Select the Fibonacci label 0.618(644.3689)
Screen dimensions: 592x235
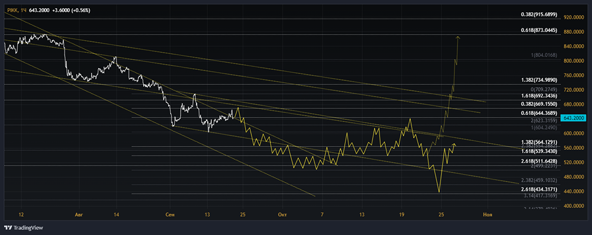click(x=539, y=113)
